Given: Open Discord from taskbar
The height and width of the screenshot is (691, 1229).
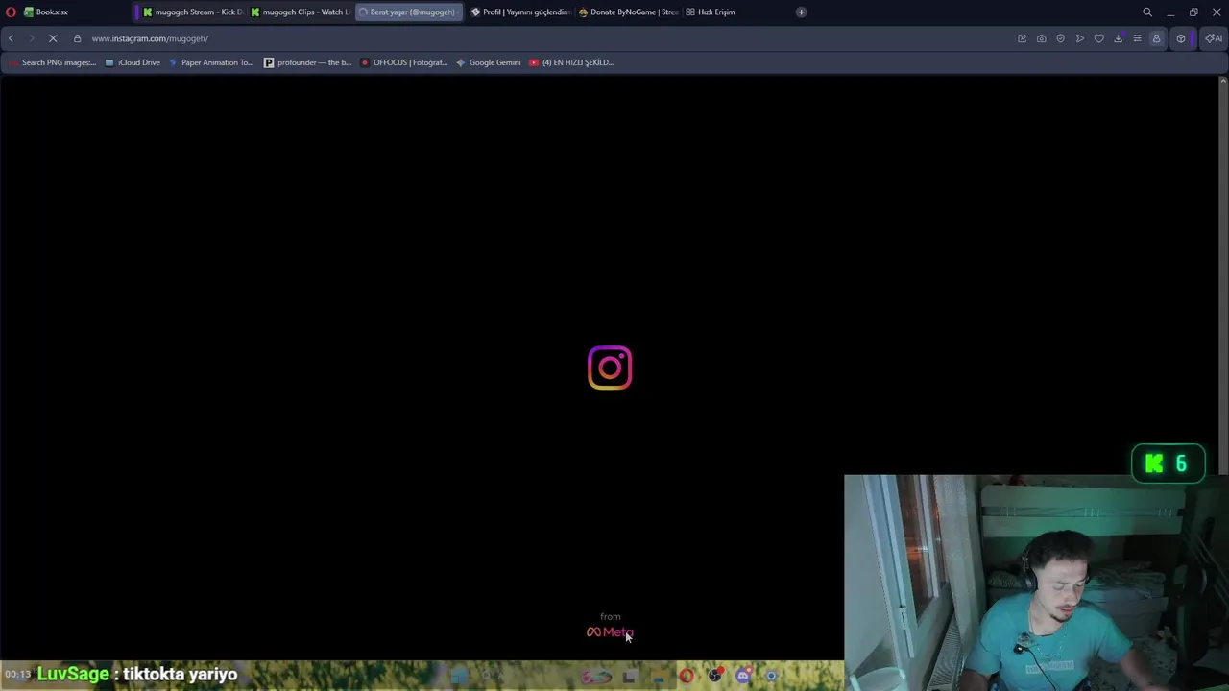Looking at the screenshot, I should (744, 676).
